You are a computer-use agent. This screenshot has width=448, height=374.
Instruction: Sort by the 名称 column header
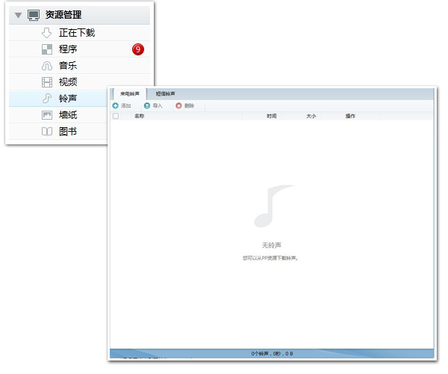click(x=140, y=116)
